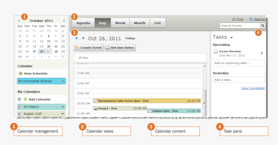Uncheck the English 210F calendar checkbox
The width and height of the screenshot is (278, 145).
19,114
